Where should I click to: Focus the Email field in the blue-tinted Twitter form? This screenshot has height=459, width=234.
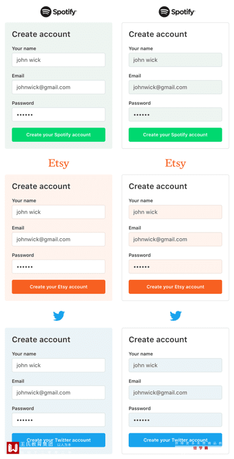58,392
